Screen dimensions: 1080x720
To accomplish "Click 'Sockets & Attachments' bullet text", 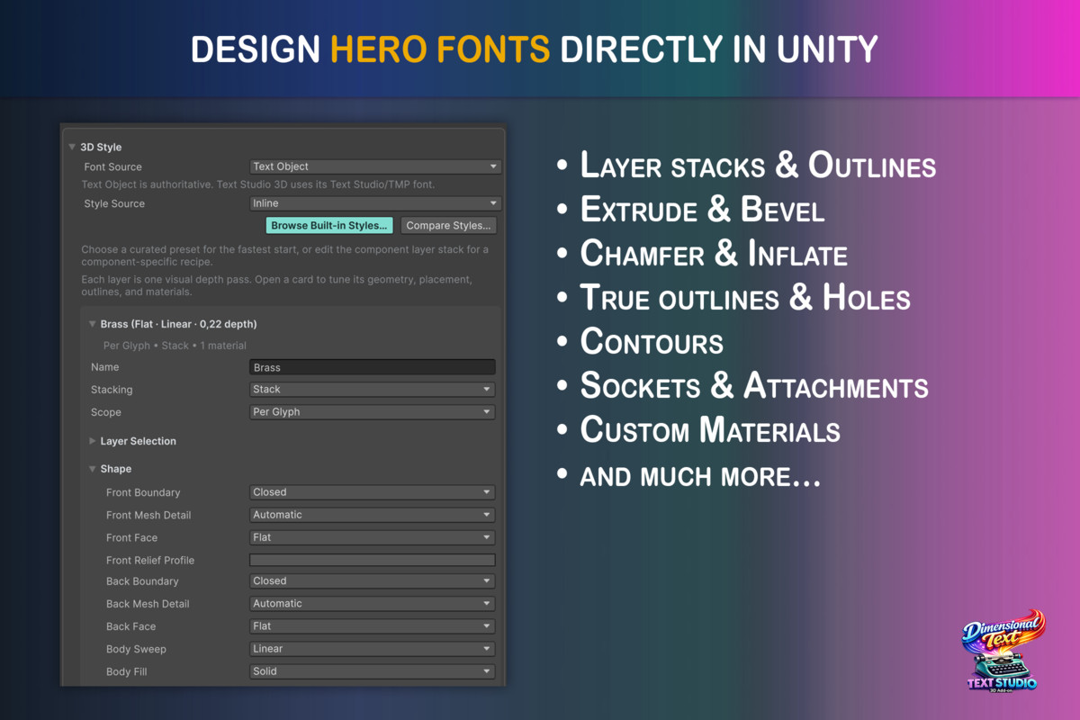I will (754, 386).
